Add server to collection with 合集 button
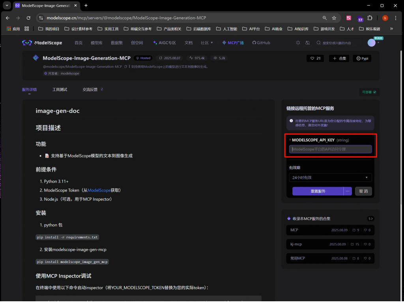Screen dimensions: 404x306 (x=339, y=58)
